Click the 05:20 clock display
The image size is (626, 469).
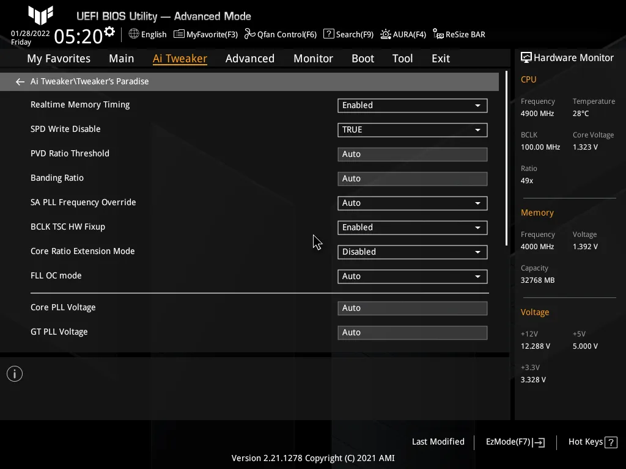pos(78,37)
